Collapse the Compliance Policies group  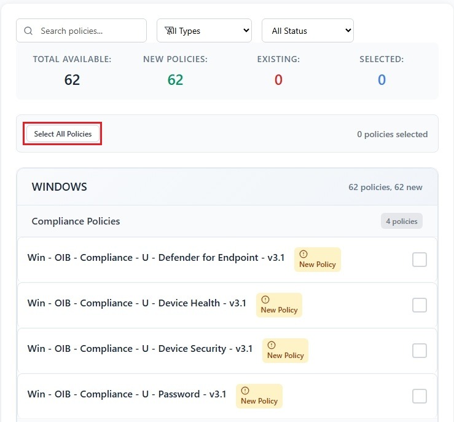[x=76, y=221]
